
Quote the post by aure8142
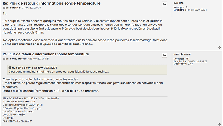pyautogui.click(x=165, y=4)
